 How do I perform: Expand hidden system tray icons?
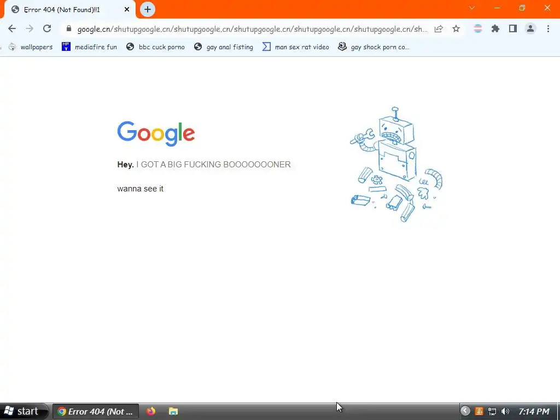[465, 411]
